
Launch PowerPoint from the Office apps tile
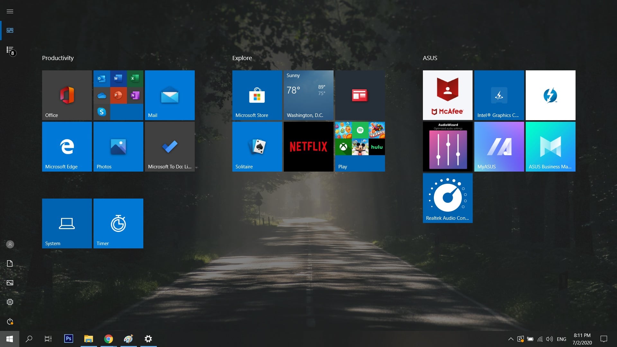[118, 95]
